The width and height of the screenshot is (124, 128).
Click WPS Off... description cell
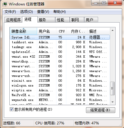pos(98,52)
